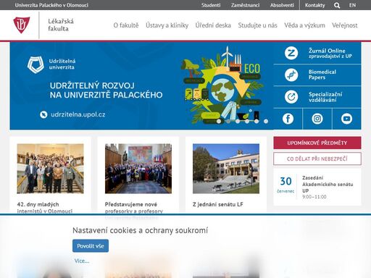Click the 42. dny mladých internistů headline
Image resolution: width=371 pixels, height=278 pixels.
point(45,208)
